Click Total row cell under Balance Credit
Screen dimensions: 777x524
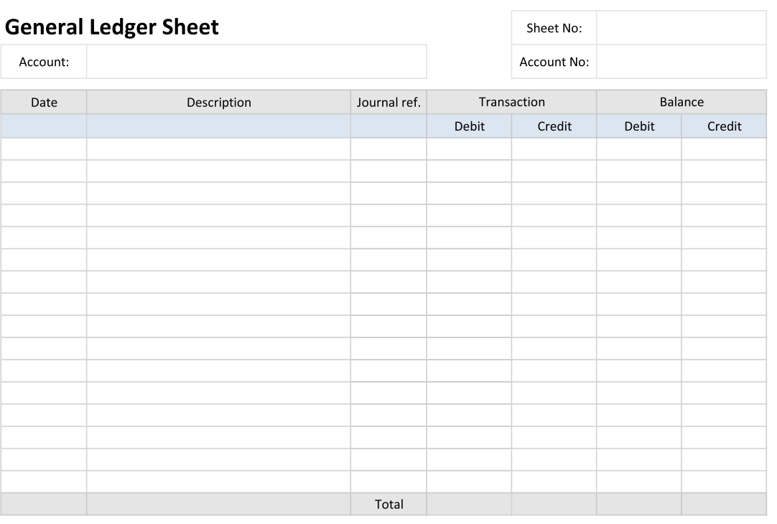click(x=724, y=504)
